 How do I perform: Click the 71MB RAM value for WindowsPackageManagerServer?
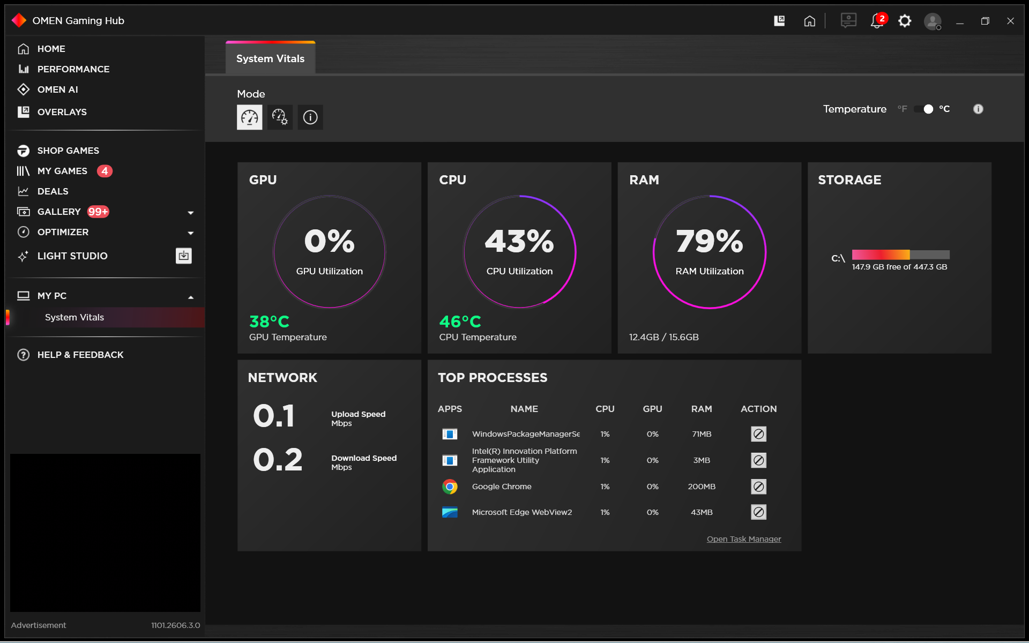702,434
